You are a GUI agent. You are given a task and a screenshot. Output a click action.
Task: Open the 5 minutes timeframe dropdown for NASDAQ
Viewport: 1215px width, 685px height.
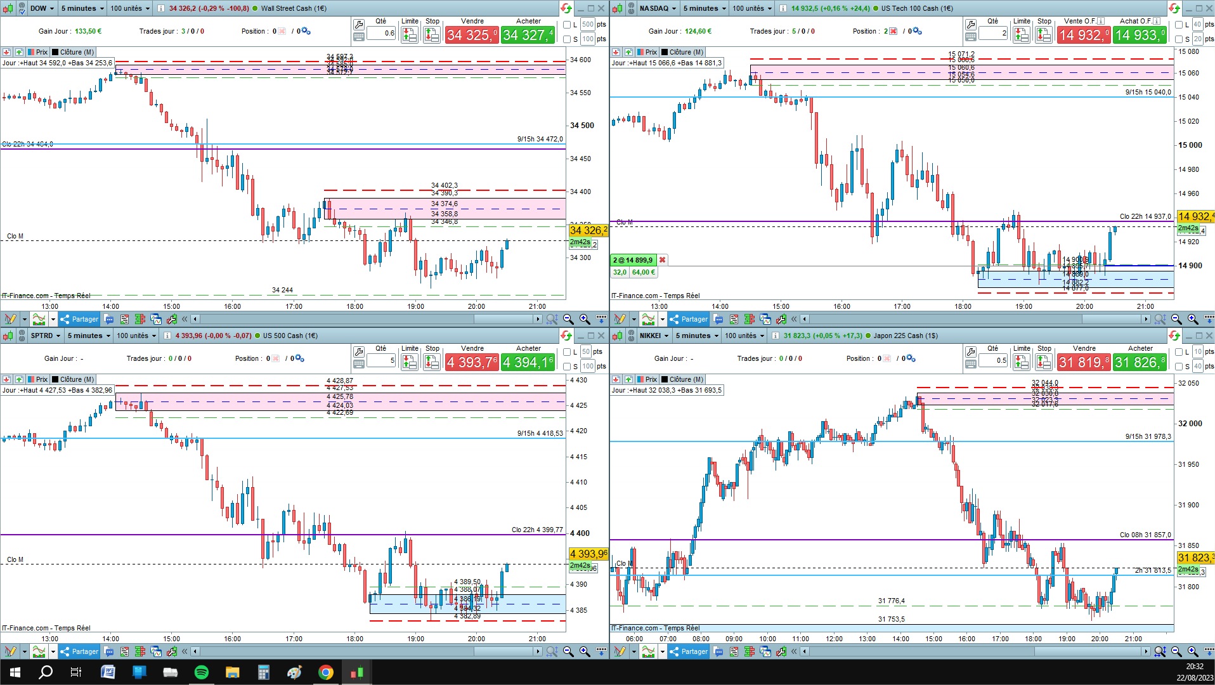[705, 8]
